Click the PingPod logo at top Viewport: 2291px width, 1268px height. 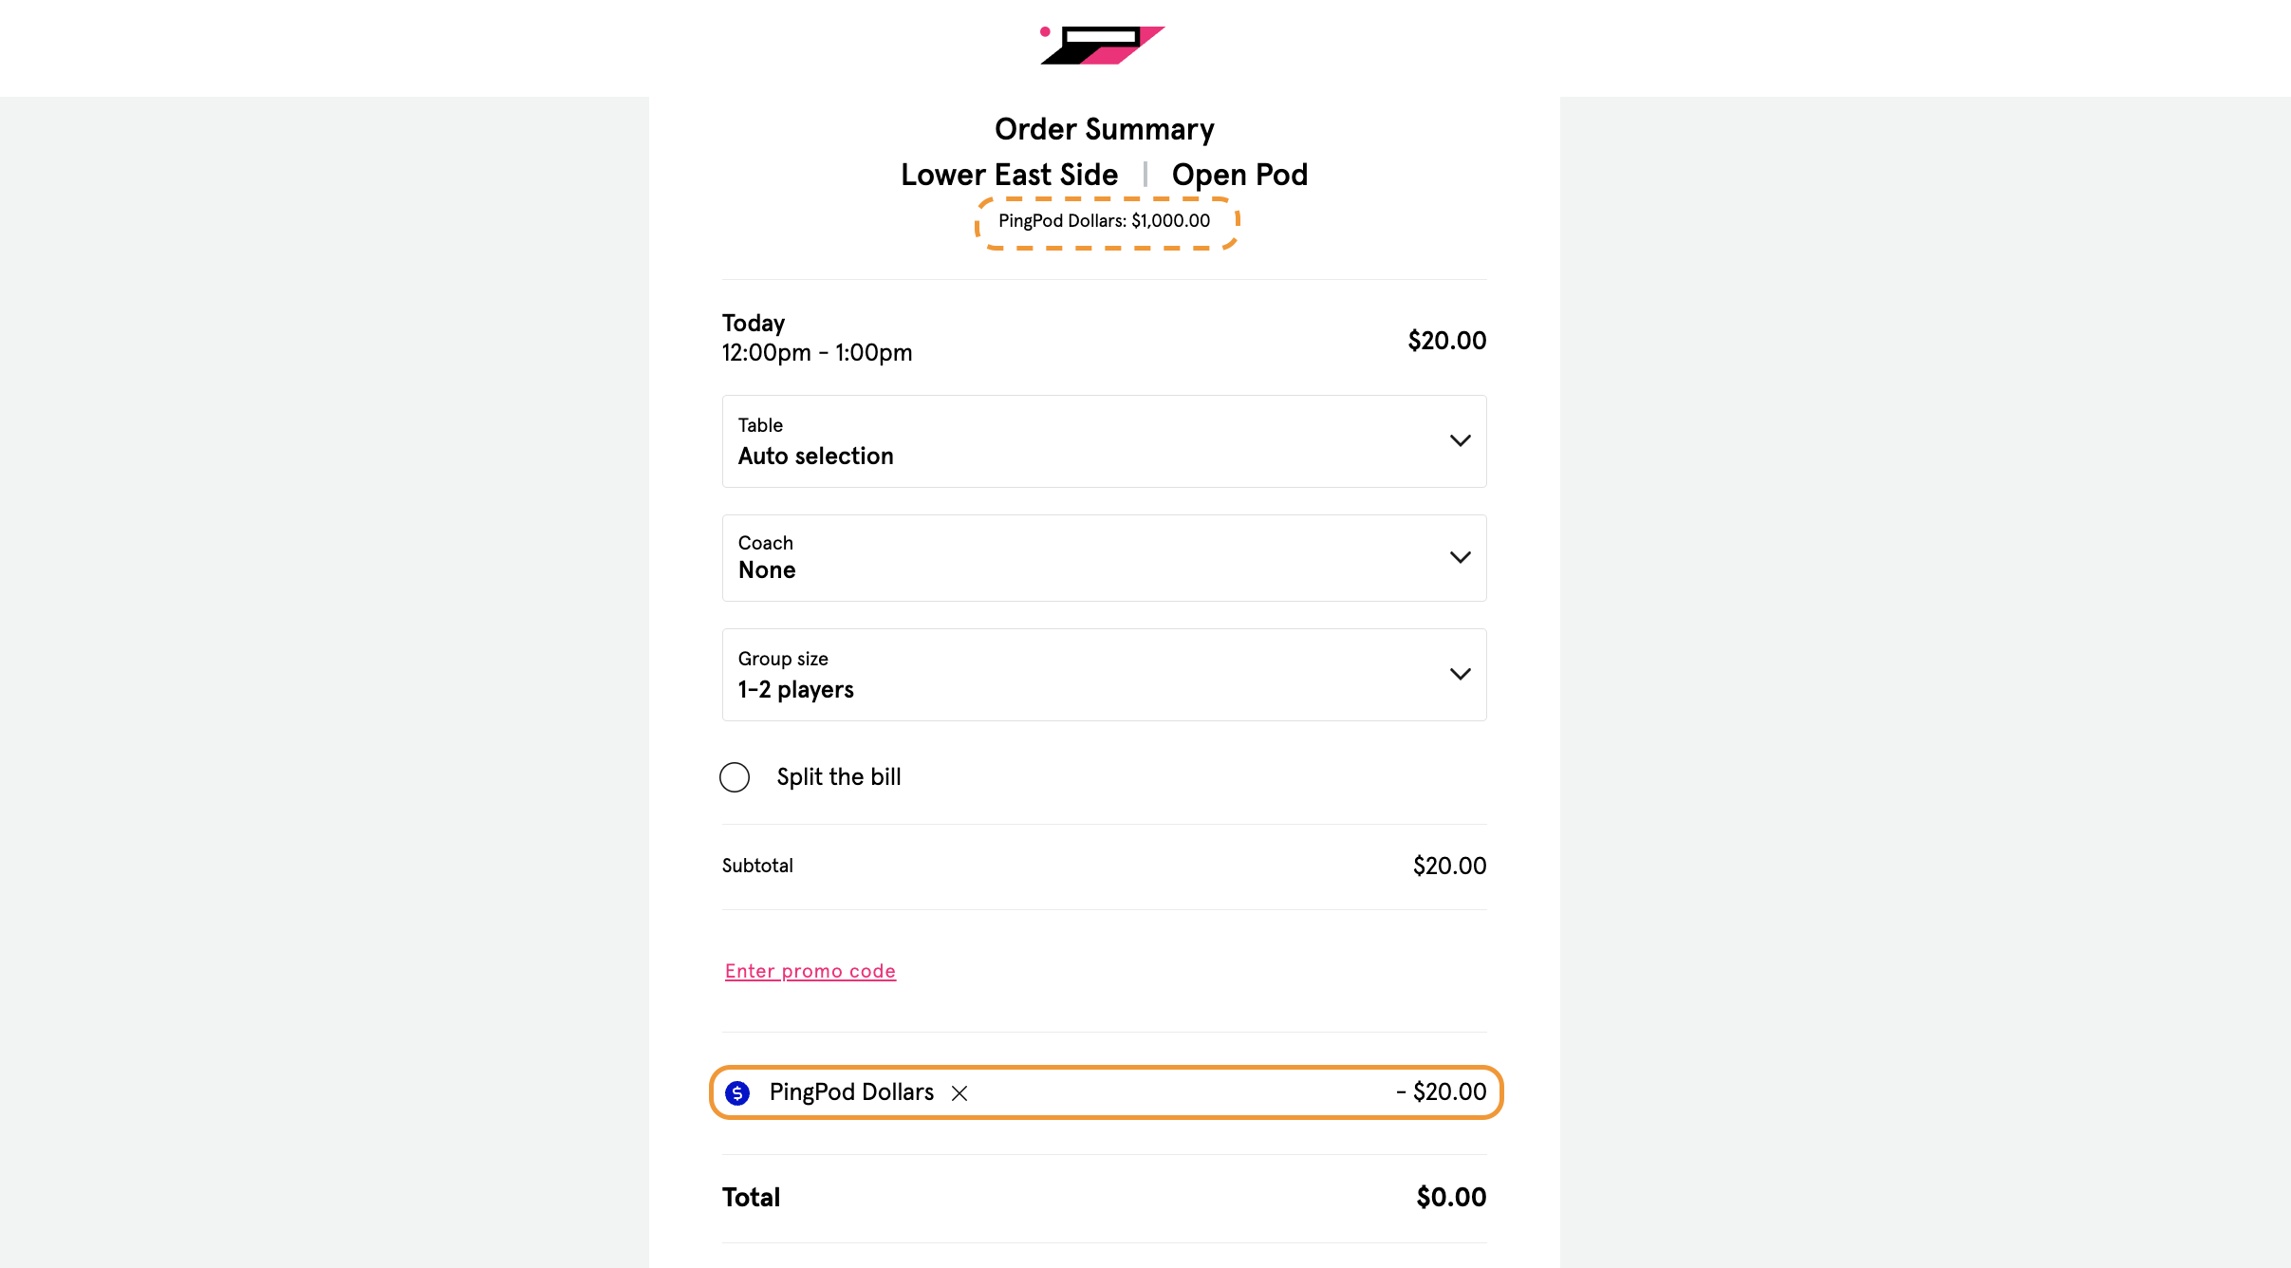[1103, 46]
